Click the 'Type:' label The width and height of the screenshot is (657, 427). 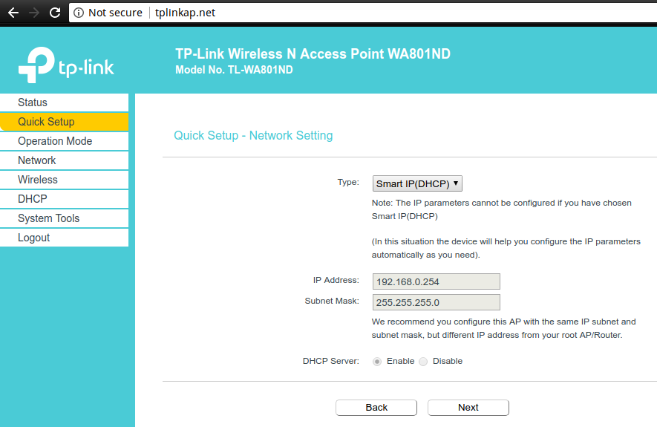348,182
